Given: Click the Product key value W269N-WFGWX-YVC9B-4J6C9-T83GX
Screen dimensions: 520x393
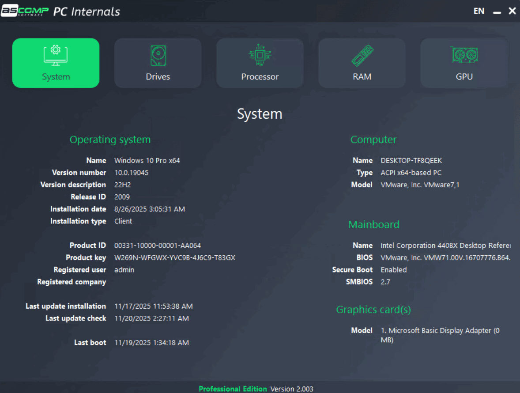Looking at the screenshot, I should pos(175,258).
